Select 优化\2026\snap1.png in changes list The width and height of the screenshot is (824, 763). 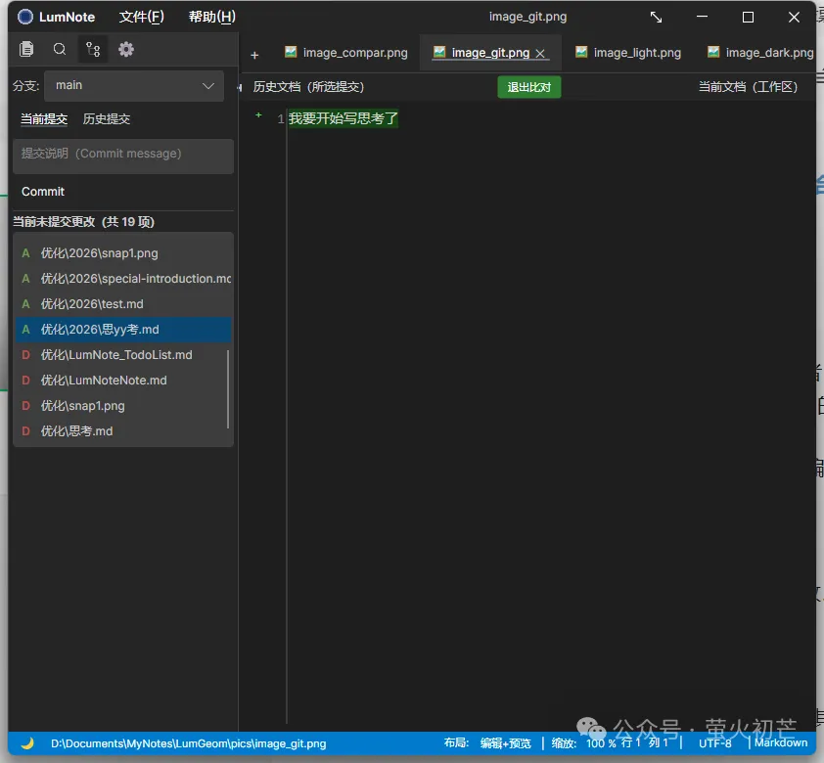pyautogui.click(x=123, y=253)
